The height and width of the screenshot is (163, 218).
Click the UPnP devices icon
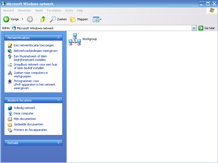click(x=10, y=81)
